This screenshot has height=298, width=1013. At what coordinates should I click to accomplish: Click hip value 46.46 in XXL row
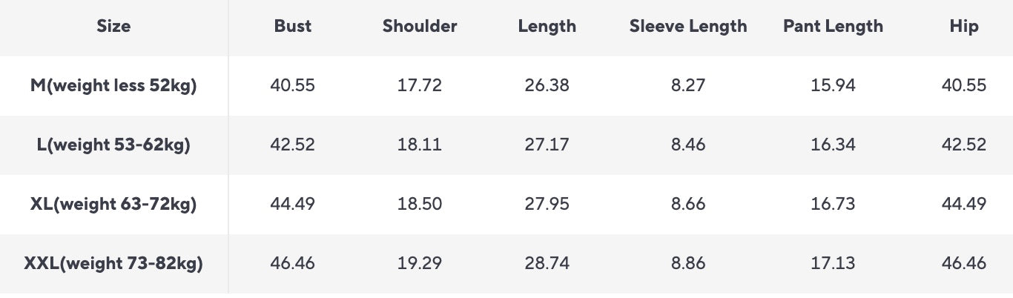pyautogui.click(x=964, y=263)
